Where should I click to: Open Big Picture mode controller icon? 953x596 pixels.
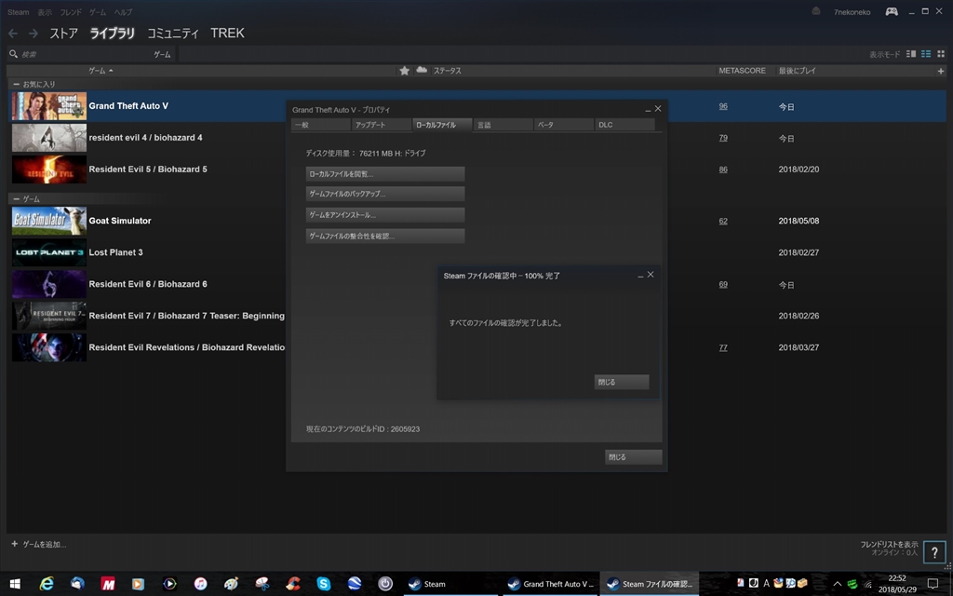(x=891, y=11)
